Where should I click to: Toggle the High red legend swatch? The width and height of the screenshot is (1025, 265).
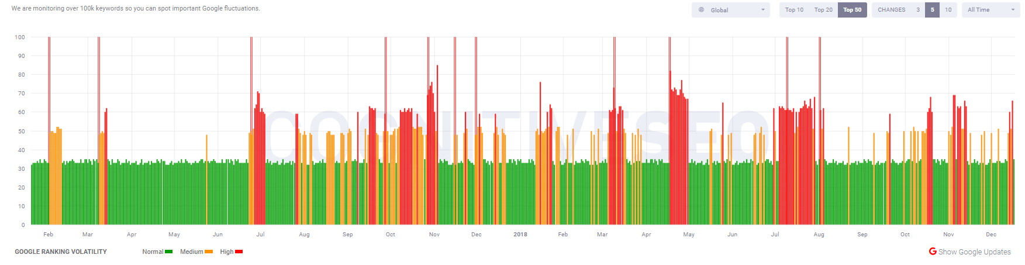pyautogui.click(x=239, y=252)
